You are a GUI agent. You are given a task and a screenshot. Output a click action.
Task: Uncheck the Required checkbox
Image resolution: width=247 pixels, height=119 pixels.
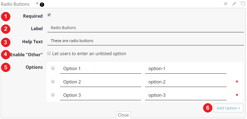(49, 15)
